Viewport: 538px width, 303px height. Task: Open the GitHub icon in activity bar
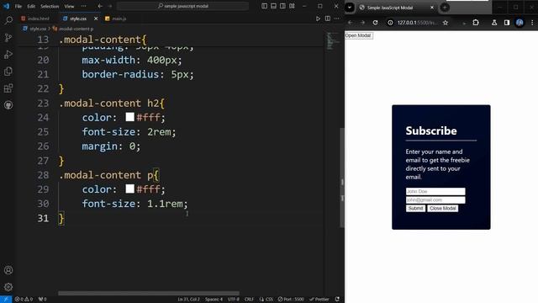[8, 105]
